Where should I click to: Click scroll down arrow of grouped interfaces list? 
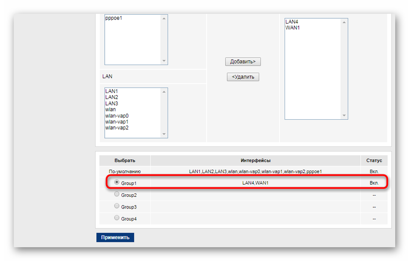point(344,115)
